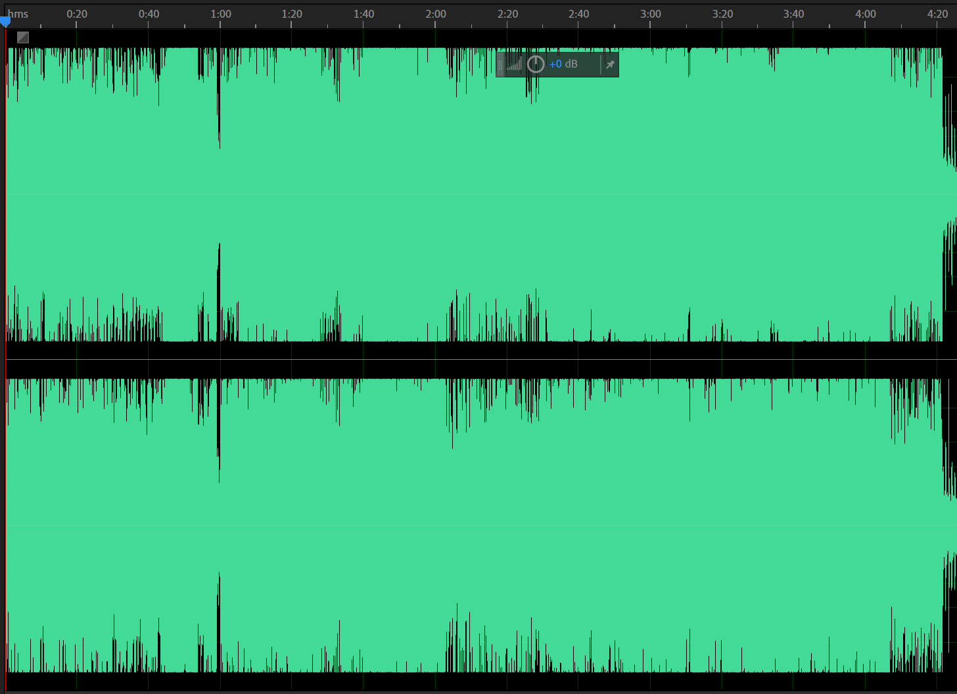Jump to 4:00 on the time ruler
The height and width of the screenshot is (694, 957).
pyautogui.click(x=866, y=14)
